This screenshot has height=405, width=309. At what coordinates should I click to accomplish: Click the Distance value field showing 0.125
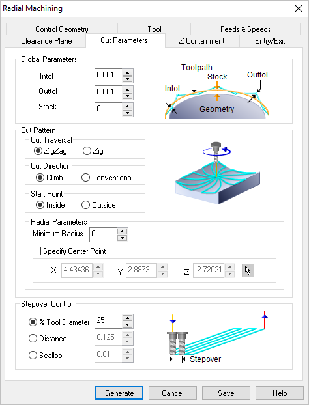click(x=108, y=338)
